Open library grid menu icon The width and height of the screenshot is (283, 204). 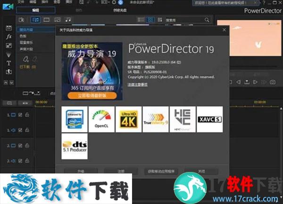159,20
